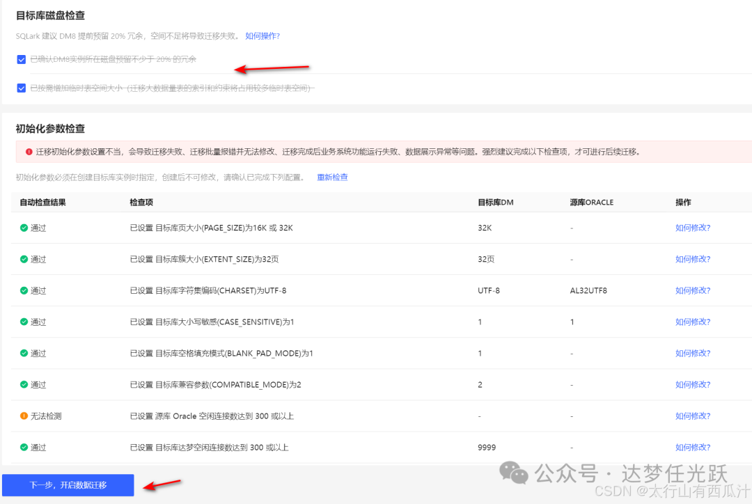This screenshot has width=752, height=504.
Task: Click green pass icon in 达梦 idle connections row
Action: (x=24, y=448)
